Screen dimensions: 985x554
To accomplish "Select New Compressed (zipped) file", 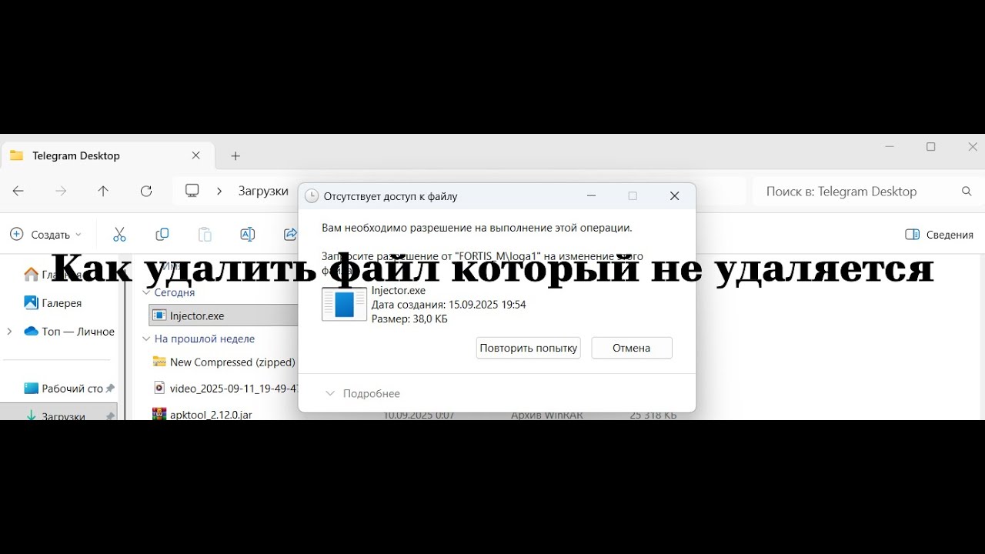I will pyautogui.click(x=224, y=362).
